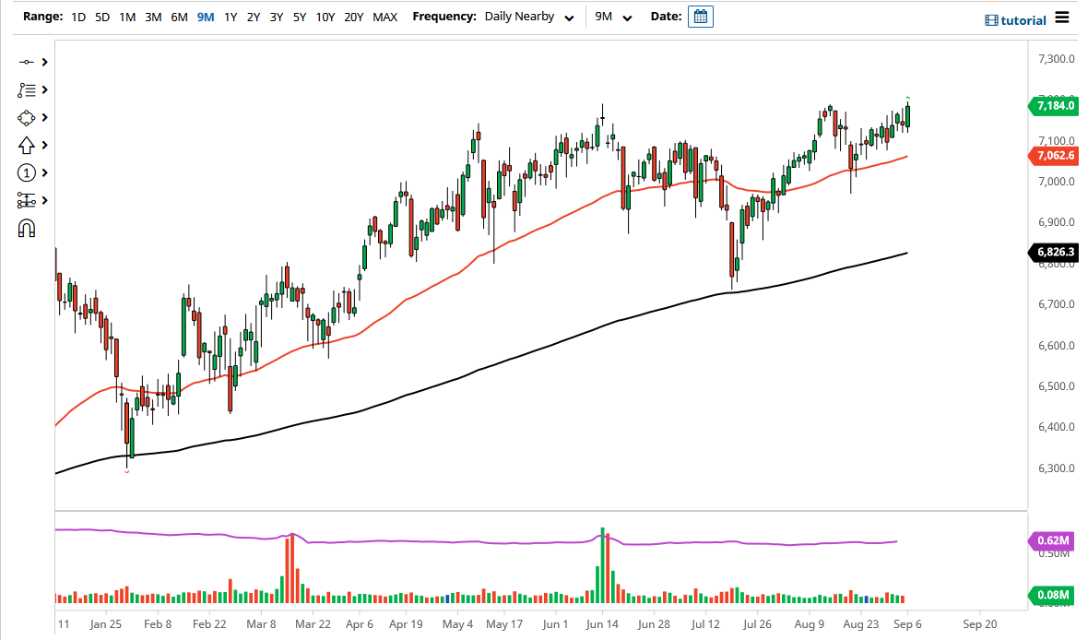Open the hamburger menu at top right
The width and height of the screenshot is (1088, 640).
(1062, 18)
